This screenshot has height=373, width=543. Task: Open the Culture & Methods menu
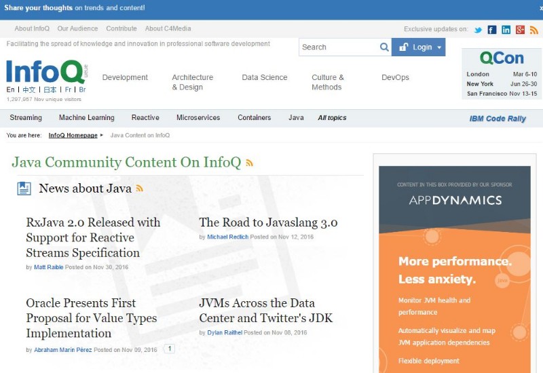328,82
